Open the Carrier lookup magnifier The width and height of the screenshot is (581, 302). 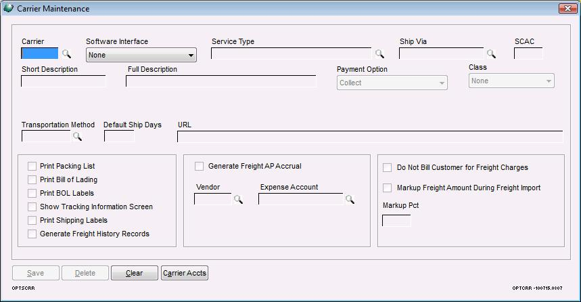click(x=66, y=53)
